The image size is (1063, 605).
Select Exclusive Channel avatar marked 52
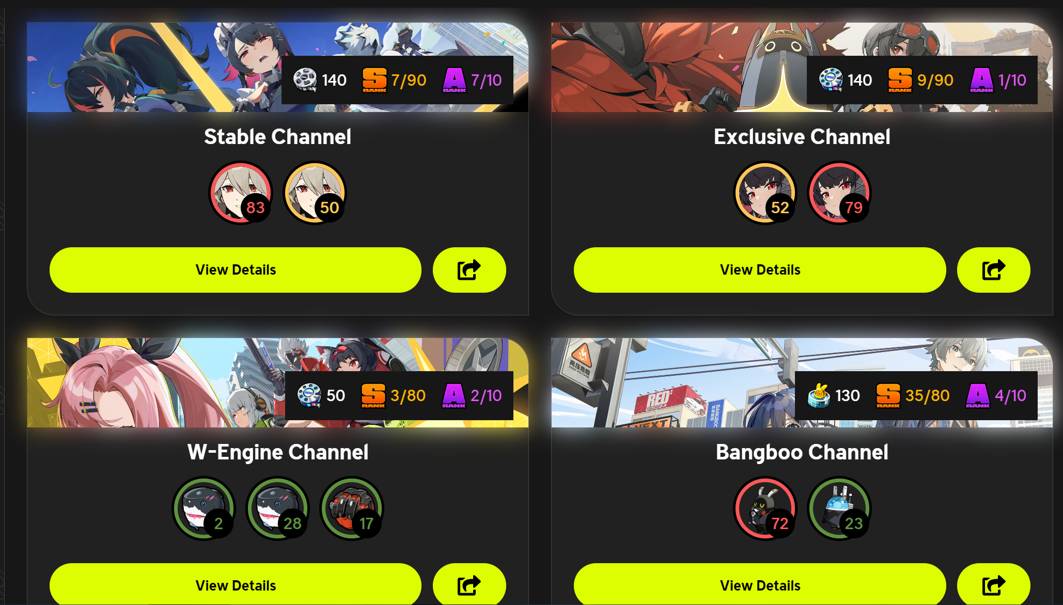click(765, 193)
